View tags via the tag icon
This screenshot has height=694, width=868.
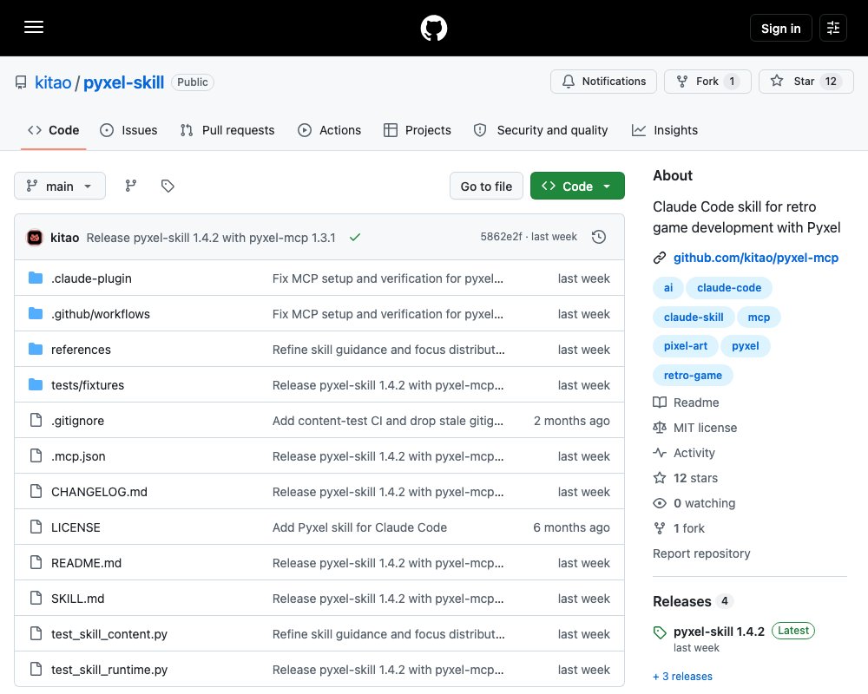168,186
